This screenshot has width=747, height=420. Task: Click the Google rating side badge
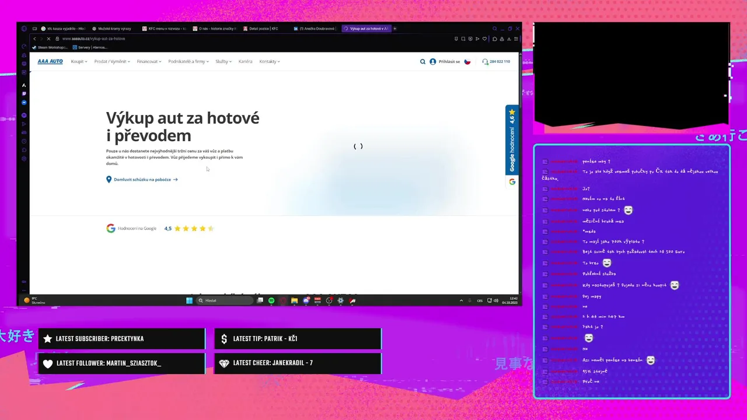[x=512, y=146]
